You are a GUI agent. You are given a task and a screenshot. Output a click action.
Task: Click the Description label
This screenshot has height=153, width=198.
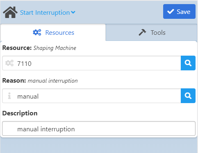click(x=20, y=113)
